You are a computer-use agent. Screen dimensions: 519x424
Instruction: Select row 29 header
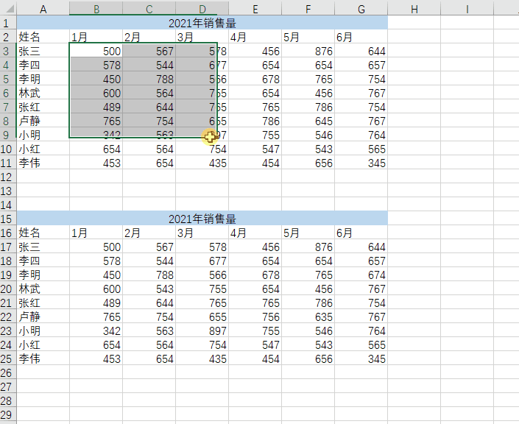(8, 414)
